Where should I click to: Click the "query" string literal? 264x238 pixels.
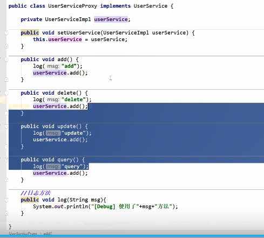coord(72,167)
